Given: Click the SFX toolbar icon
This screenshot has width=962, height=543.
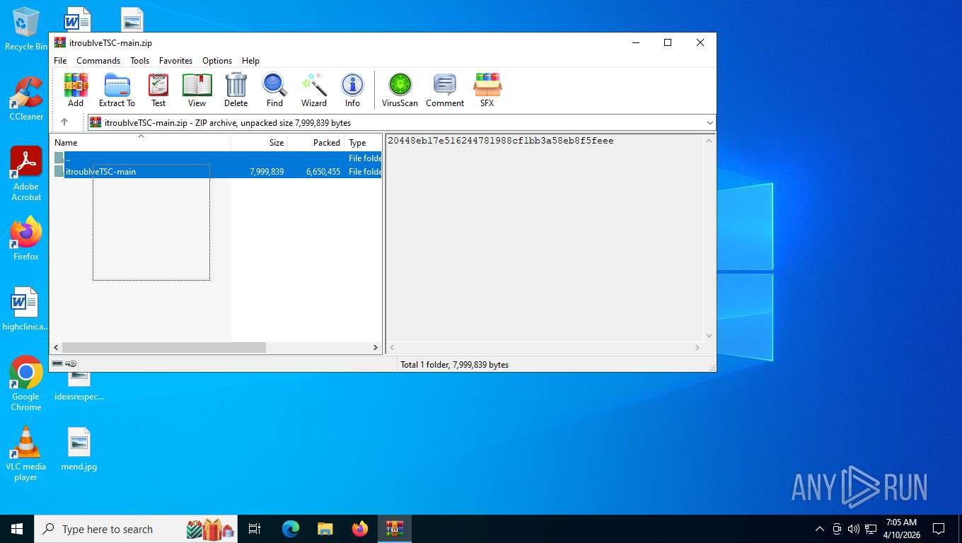Looking at the screenshot, I should (487, 90).
